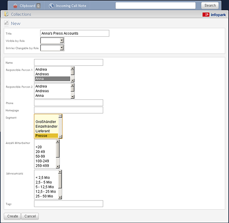Open the Entries Changable by Role dropdown
The height and width of the screenshot is (223, 229).
tap(52, 48)
